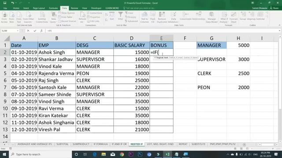Open the Page Layout tab
282x158 pixels.
point(39,8)
